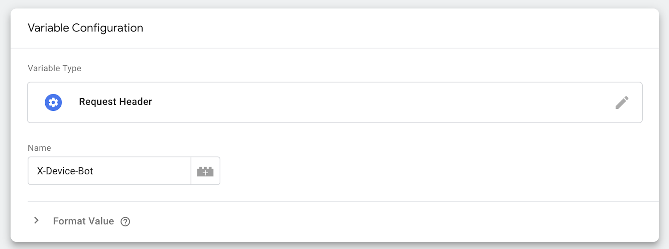Click the pencil edit icon for Variable Type

click(622, 103)
